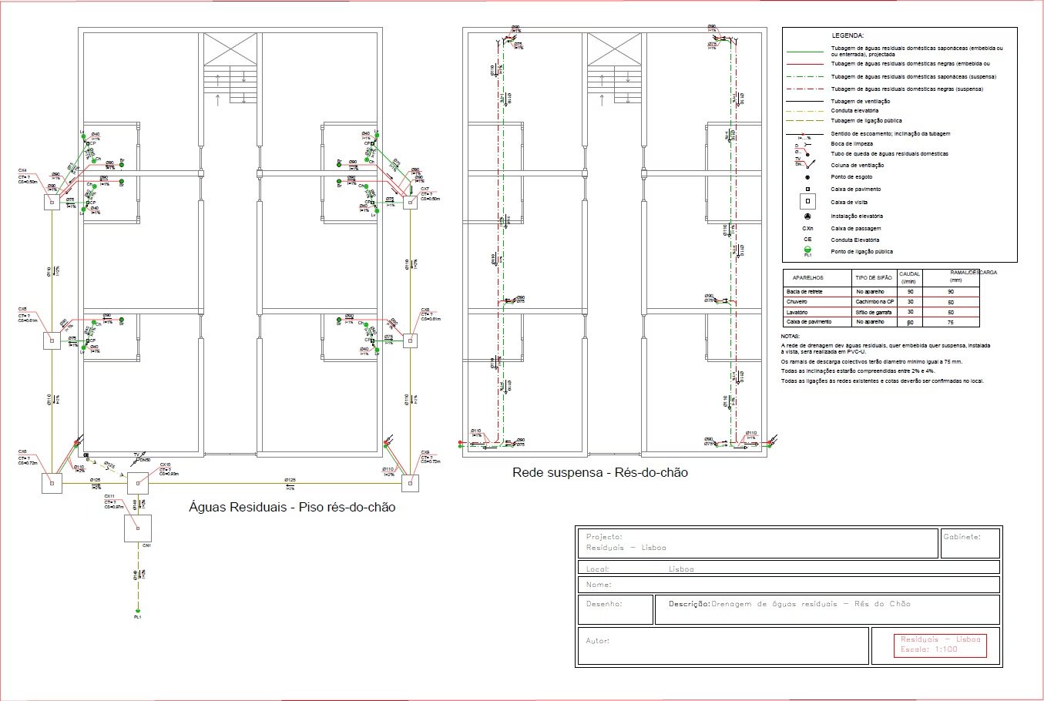Click the solid red line legend sample
This screenshot has height=701, width=1044.
[804, 64]
